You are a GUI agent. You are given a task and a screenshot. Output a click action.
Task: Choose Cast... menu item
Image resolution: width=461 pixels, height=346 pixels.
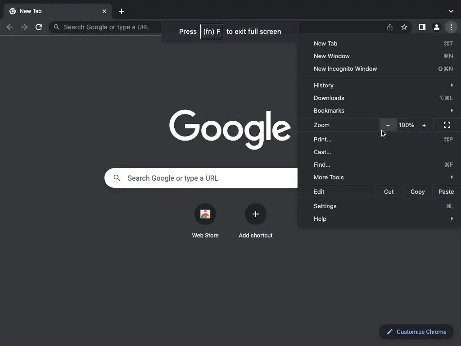379,152
